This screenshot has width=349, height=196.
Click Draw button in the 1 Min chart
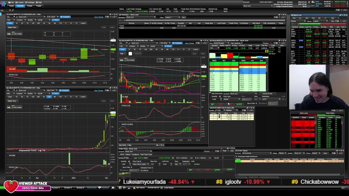(x=169, y=46)
